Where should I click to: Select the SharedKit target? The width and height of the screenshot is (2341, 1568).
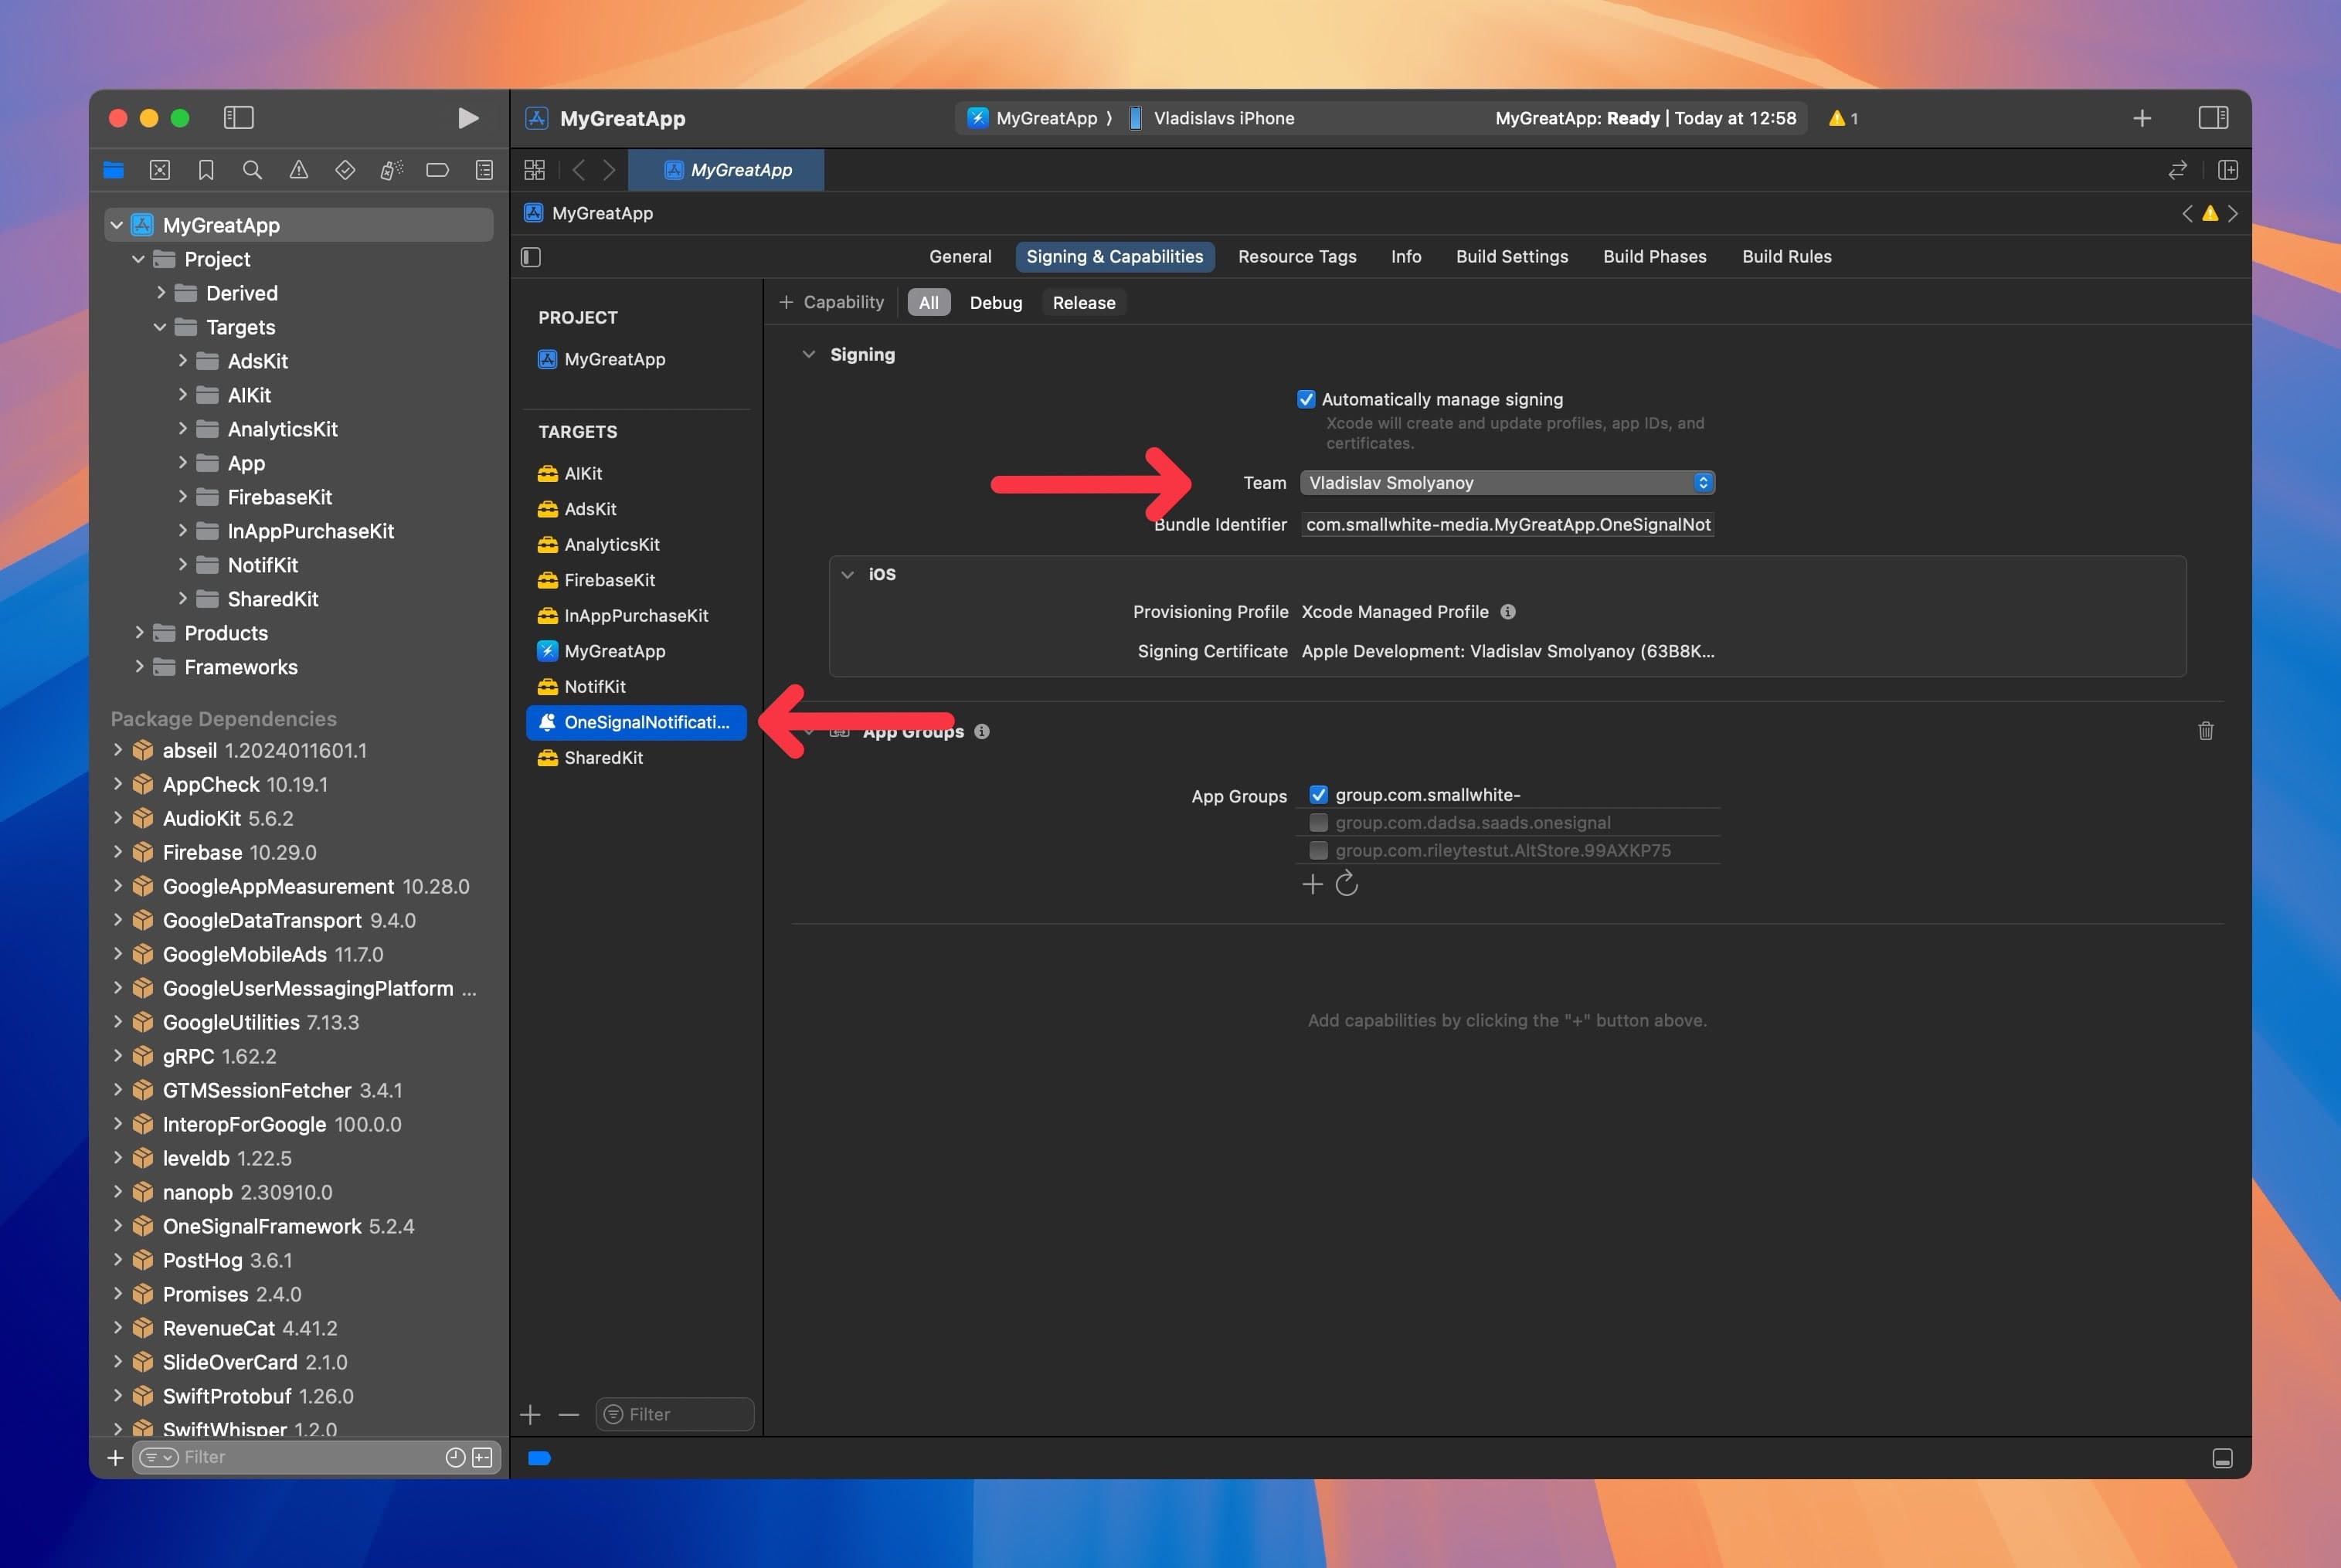pos(636,758)
